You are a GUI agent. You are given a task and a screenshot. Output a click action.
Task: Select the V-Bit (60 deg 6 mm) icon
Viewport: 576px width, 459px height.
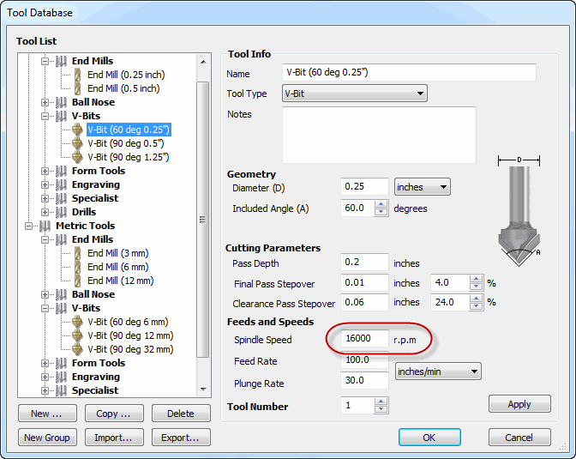coord(78,322)
